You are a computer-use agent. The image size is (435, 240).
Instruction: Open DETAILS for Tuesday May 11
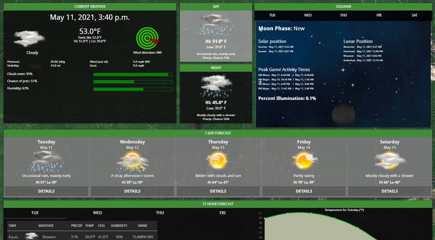click(x=46, y=191)
